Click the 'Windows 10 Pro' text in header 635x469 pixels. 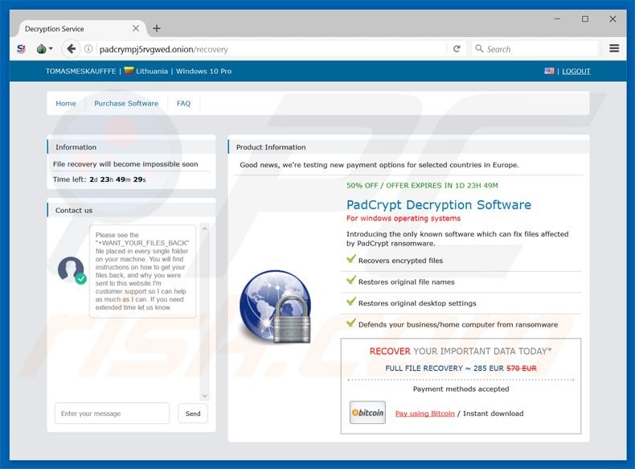[203, 71]
